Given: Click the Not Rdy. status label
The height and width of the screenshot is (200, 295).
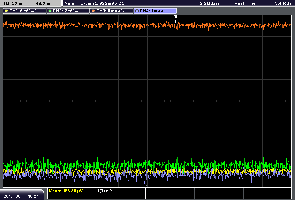Looking at the screenshot, I should [x=283, y=3].
